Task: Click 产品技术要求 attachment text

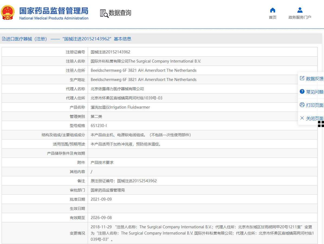Action: (102, 162)
